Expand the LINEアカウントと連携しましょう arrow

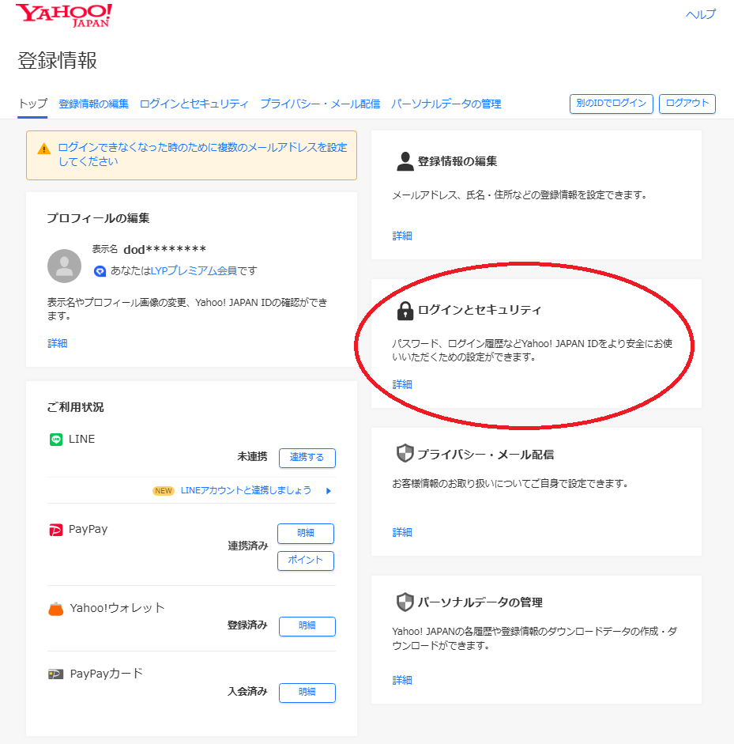coord(328,491)
